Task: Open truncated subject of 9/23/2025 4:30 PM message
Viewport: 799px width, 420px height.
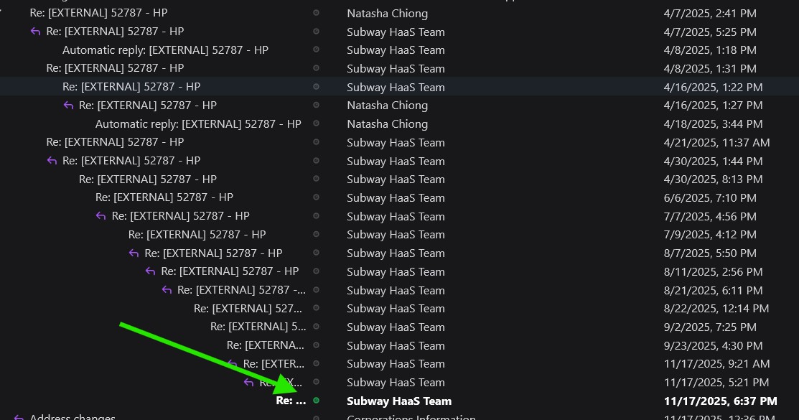Action: point(266,345)
